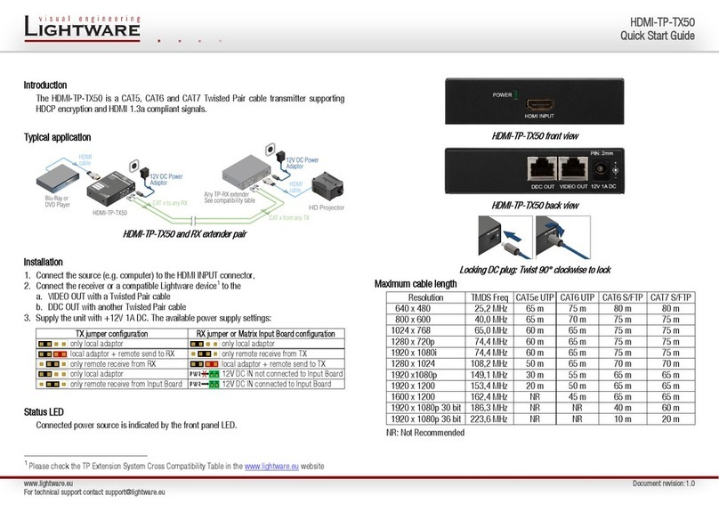Click the HDMI INPUT port on front view
This screenshot has width=719, height=512.
pos(540,105)
